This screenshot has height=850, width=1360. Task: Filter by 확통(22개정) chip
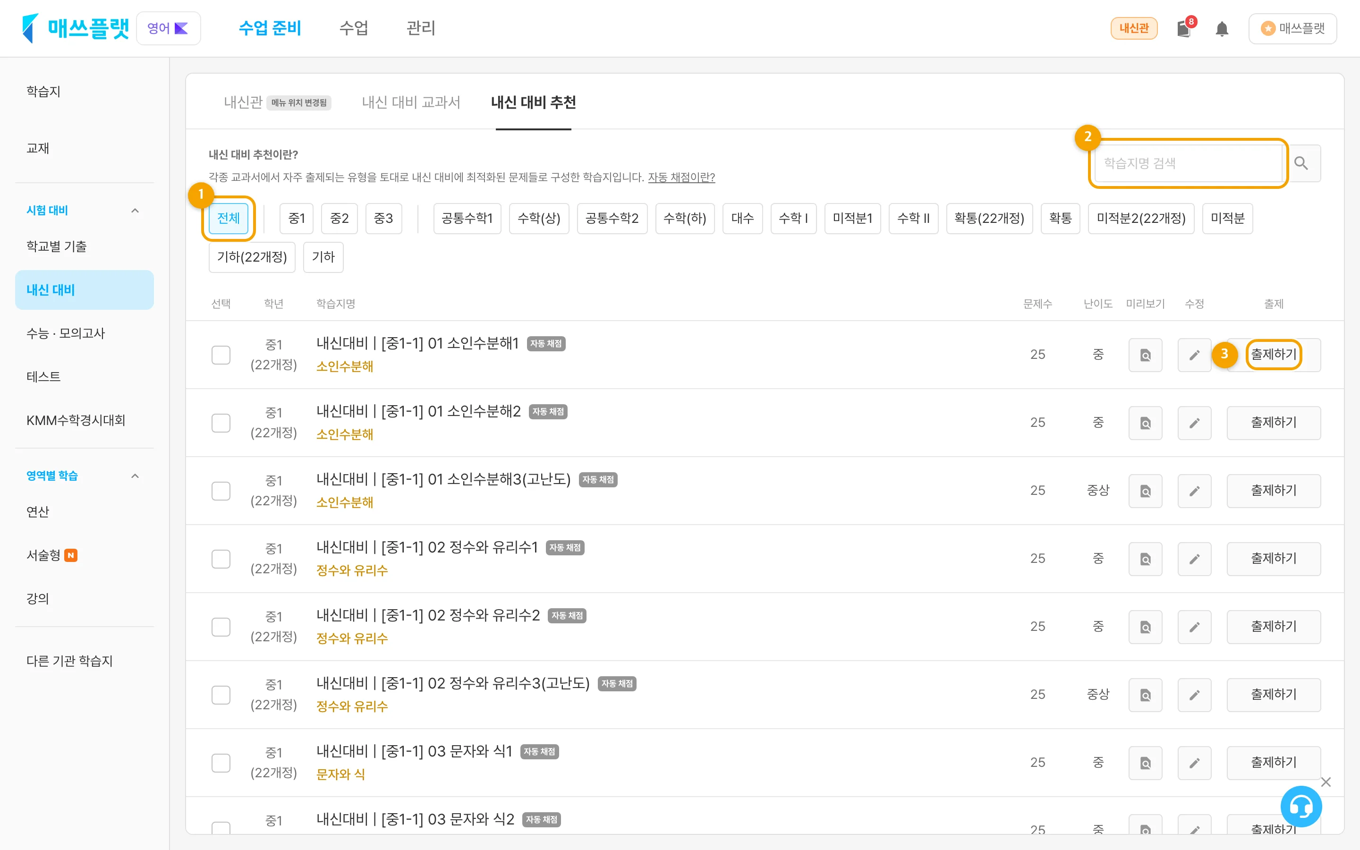click(989, 218)
